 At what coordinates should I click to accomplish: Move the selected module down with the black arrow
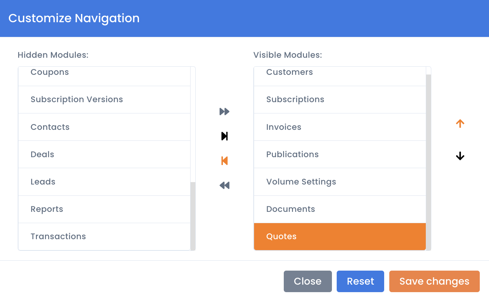pos(460,156)
